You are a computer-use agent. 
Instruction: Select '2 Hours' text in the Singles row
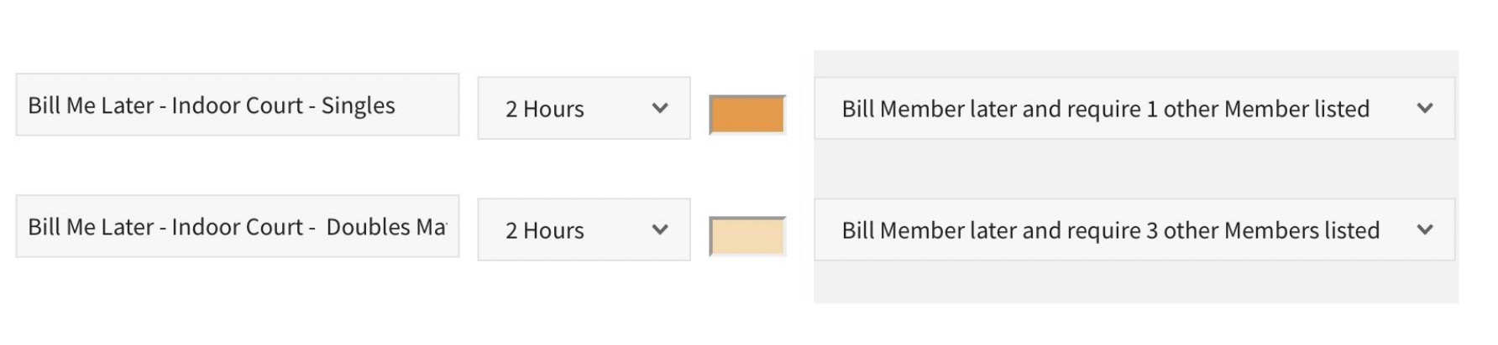[x=544, y=109]
